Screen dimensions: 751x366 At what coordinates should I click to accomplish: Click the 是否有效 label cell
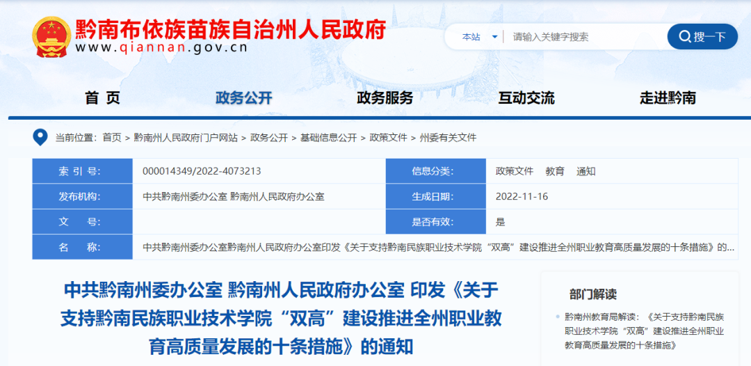[436, 222]
